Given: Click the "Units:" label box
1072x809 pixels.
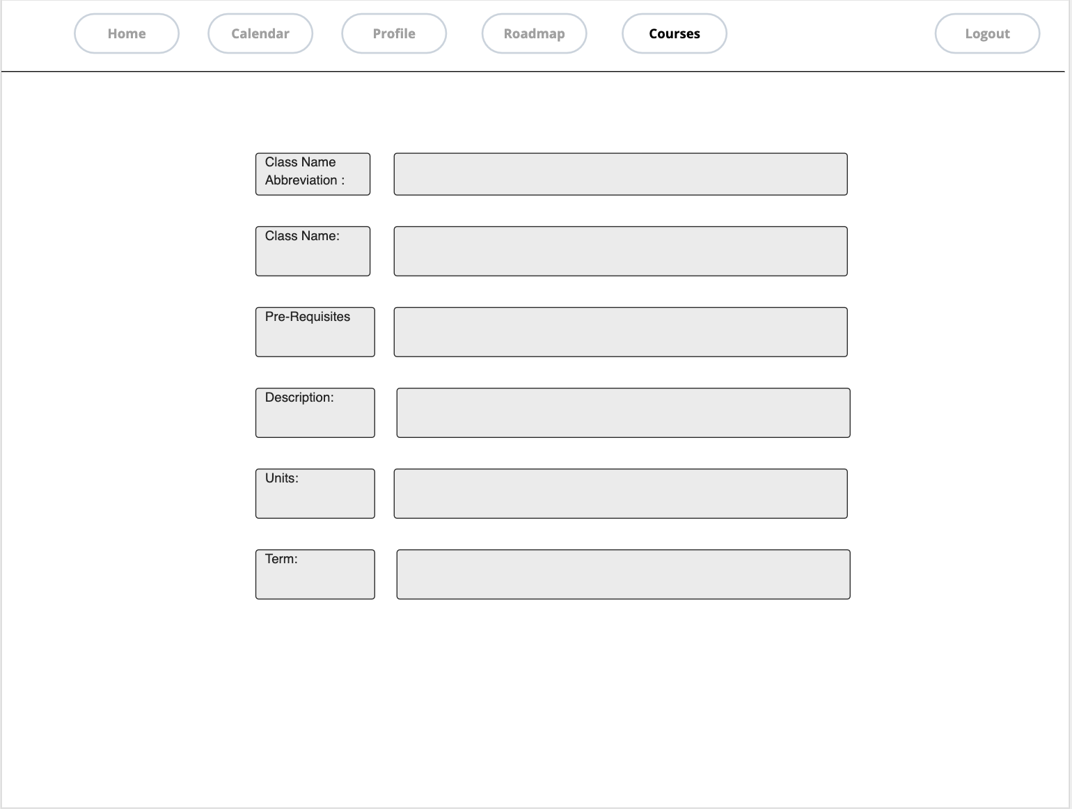Looking at the screenshot, I should 315,494.
